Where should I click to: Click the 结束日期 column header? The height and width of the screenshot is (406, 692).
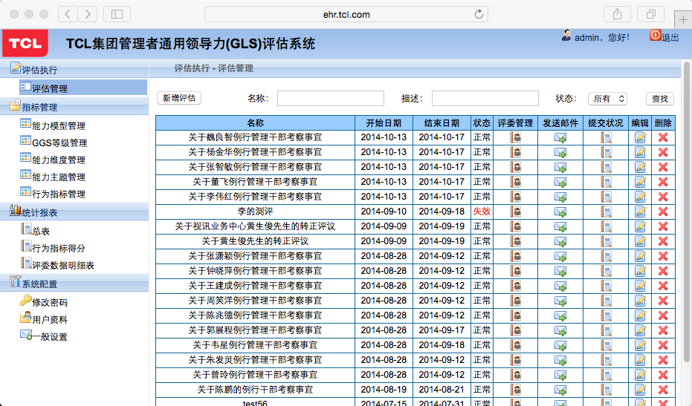click(442, 123)
